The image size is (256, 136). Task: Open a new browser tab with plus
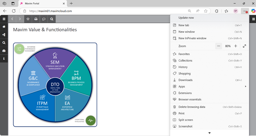tap(71, 3)
